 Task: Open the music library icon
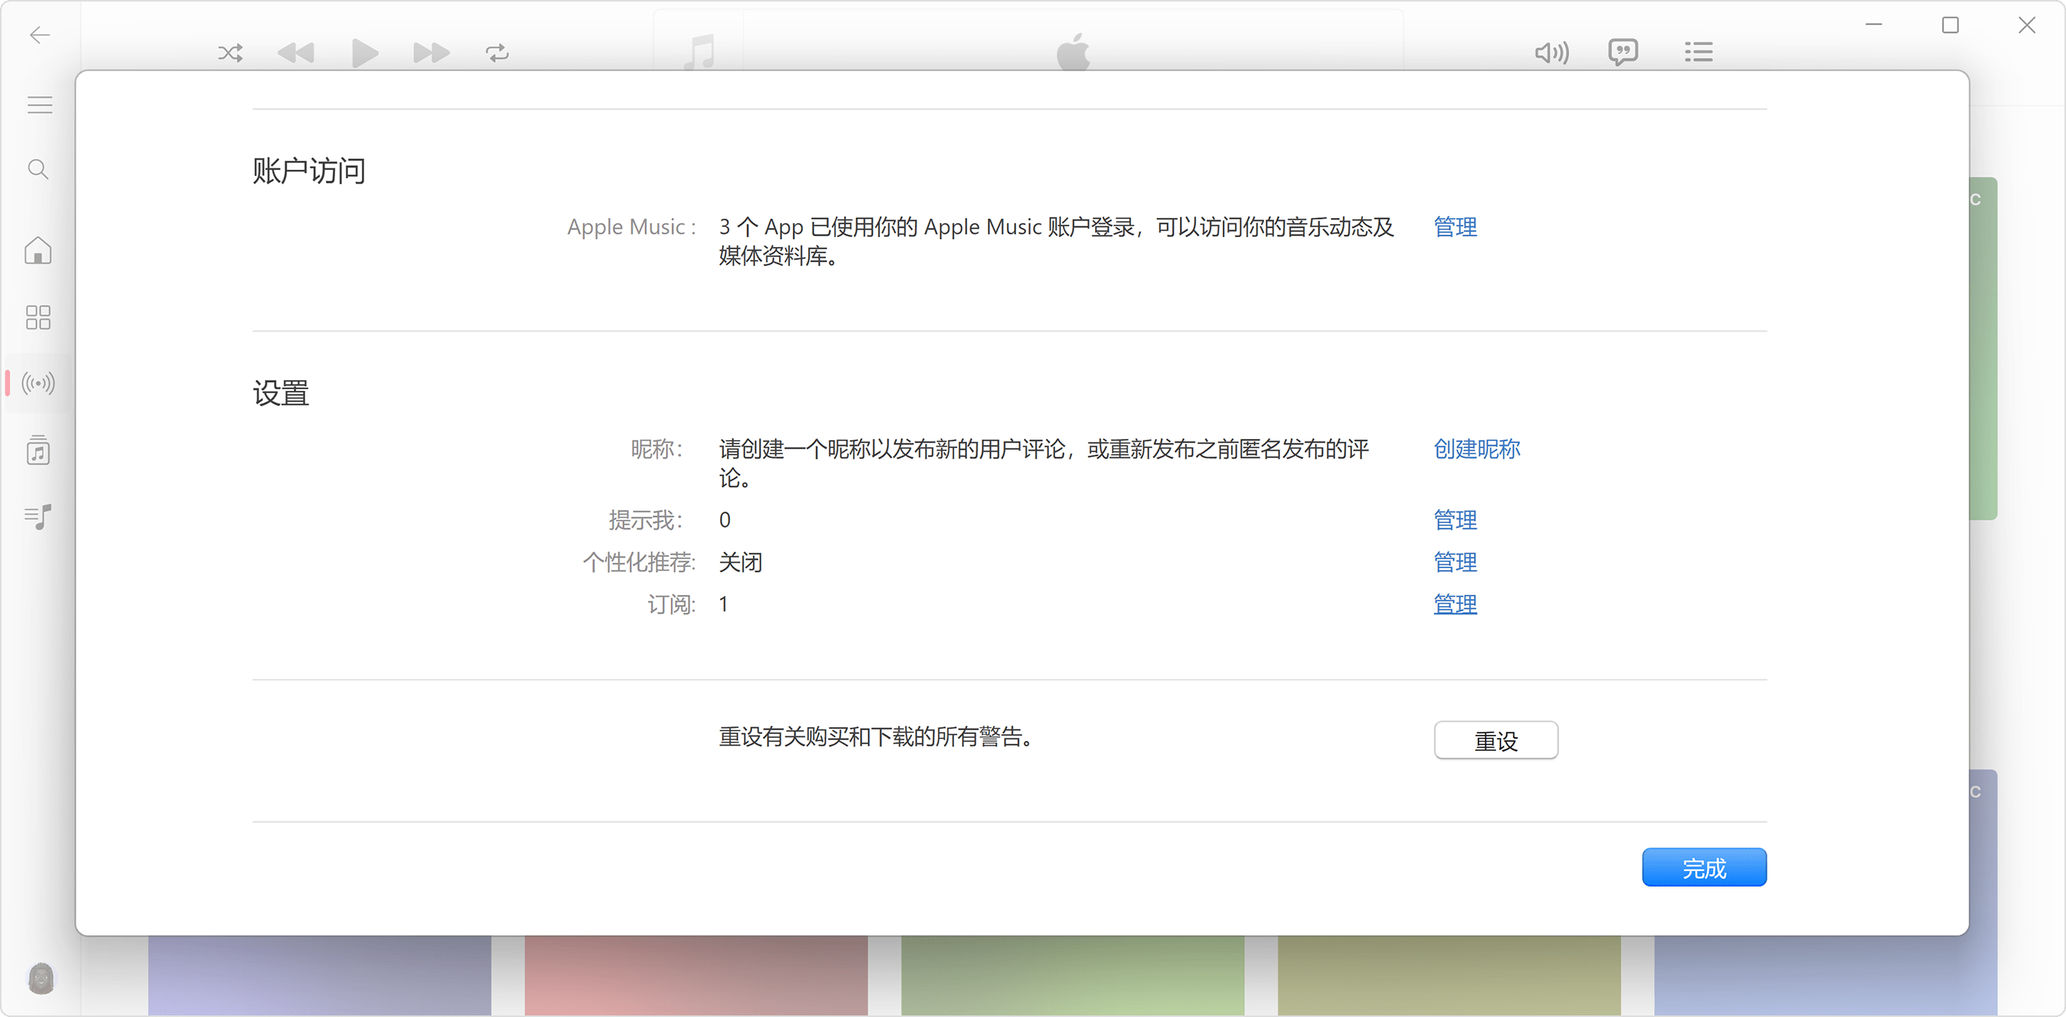37,450
